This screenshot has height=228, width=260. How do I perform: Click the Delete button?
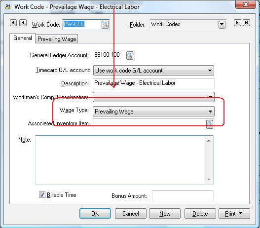point(200,213)
